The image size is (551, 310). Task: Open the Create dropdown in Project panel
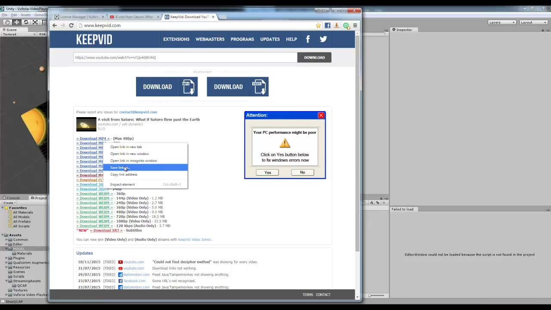coord(9,203)
